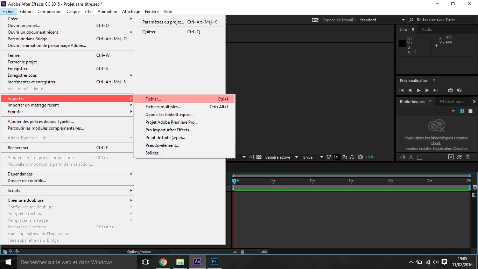This screenshot has width=478, height=269.
Task: Toggle timeline expression braces switch
Action: [x=17, y=251]
